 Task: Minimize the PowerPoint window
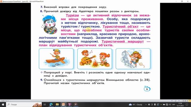(x=176, y=1)
